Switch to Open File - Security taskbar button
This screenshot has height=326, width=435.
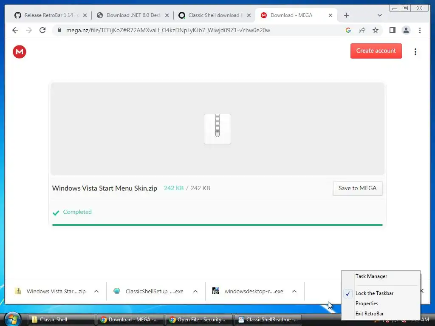pyautogui.click(x=199, y=320)
